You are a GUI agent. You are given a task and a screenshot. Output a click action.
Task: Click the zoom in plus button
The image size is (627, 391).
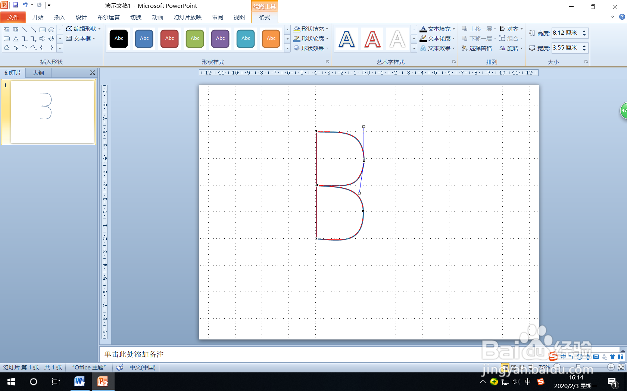(611, 367)
